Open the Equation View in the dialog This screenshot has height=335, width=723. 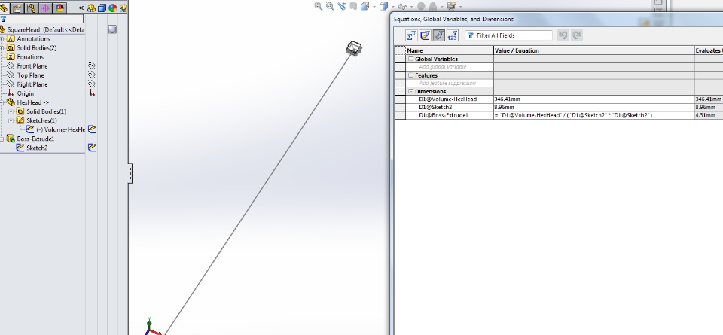411,35
